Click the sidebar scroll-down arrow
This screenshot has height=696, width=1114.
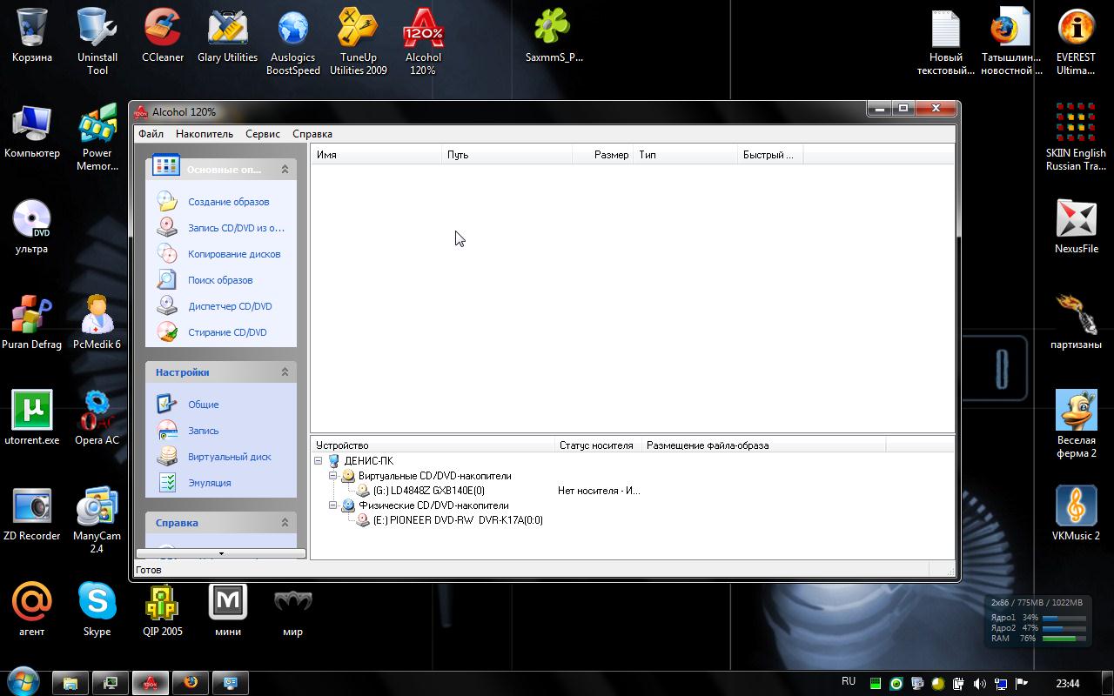(x=221, y=553)
